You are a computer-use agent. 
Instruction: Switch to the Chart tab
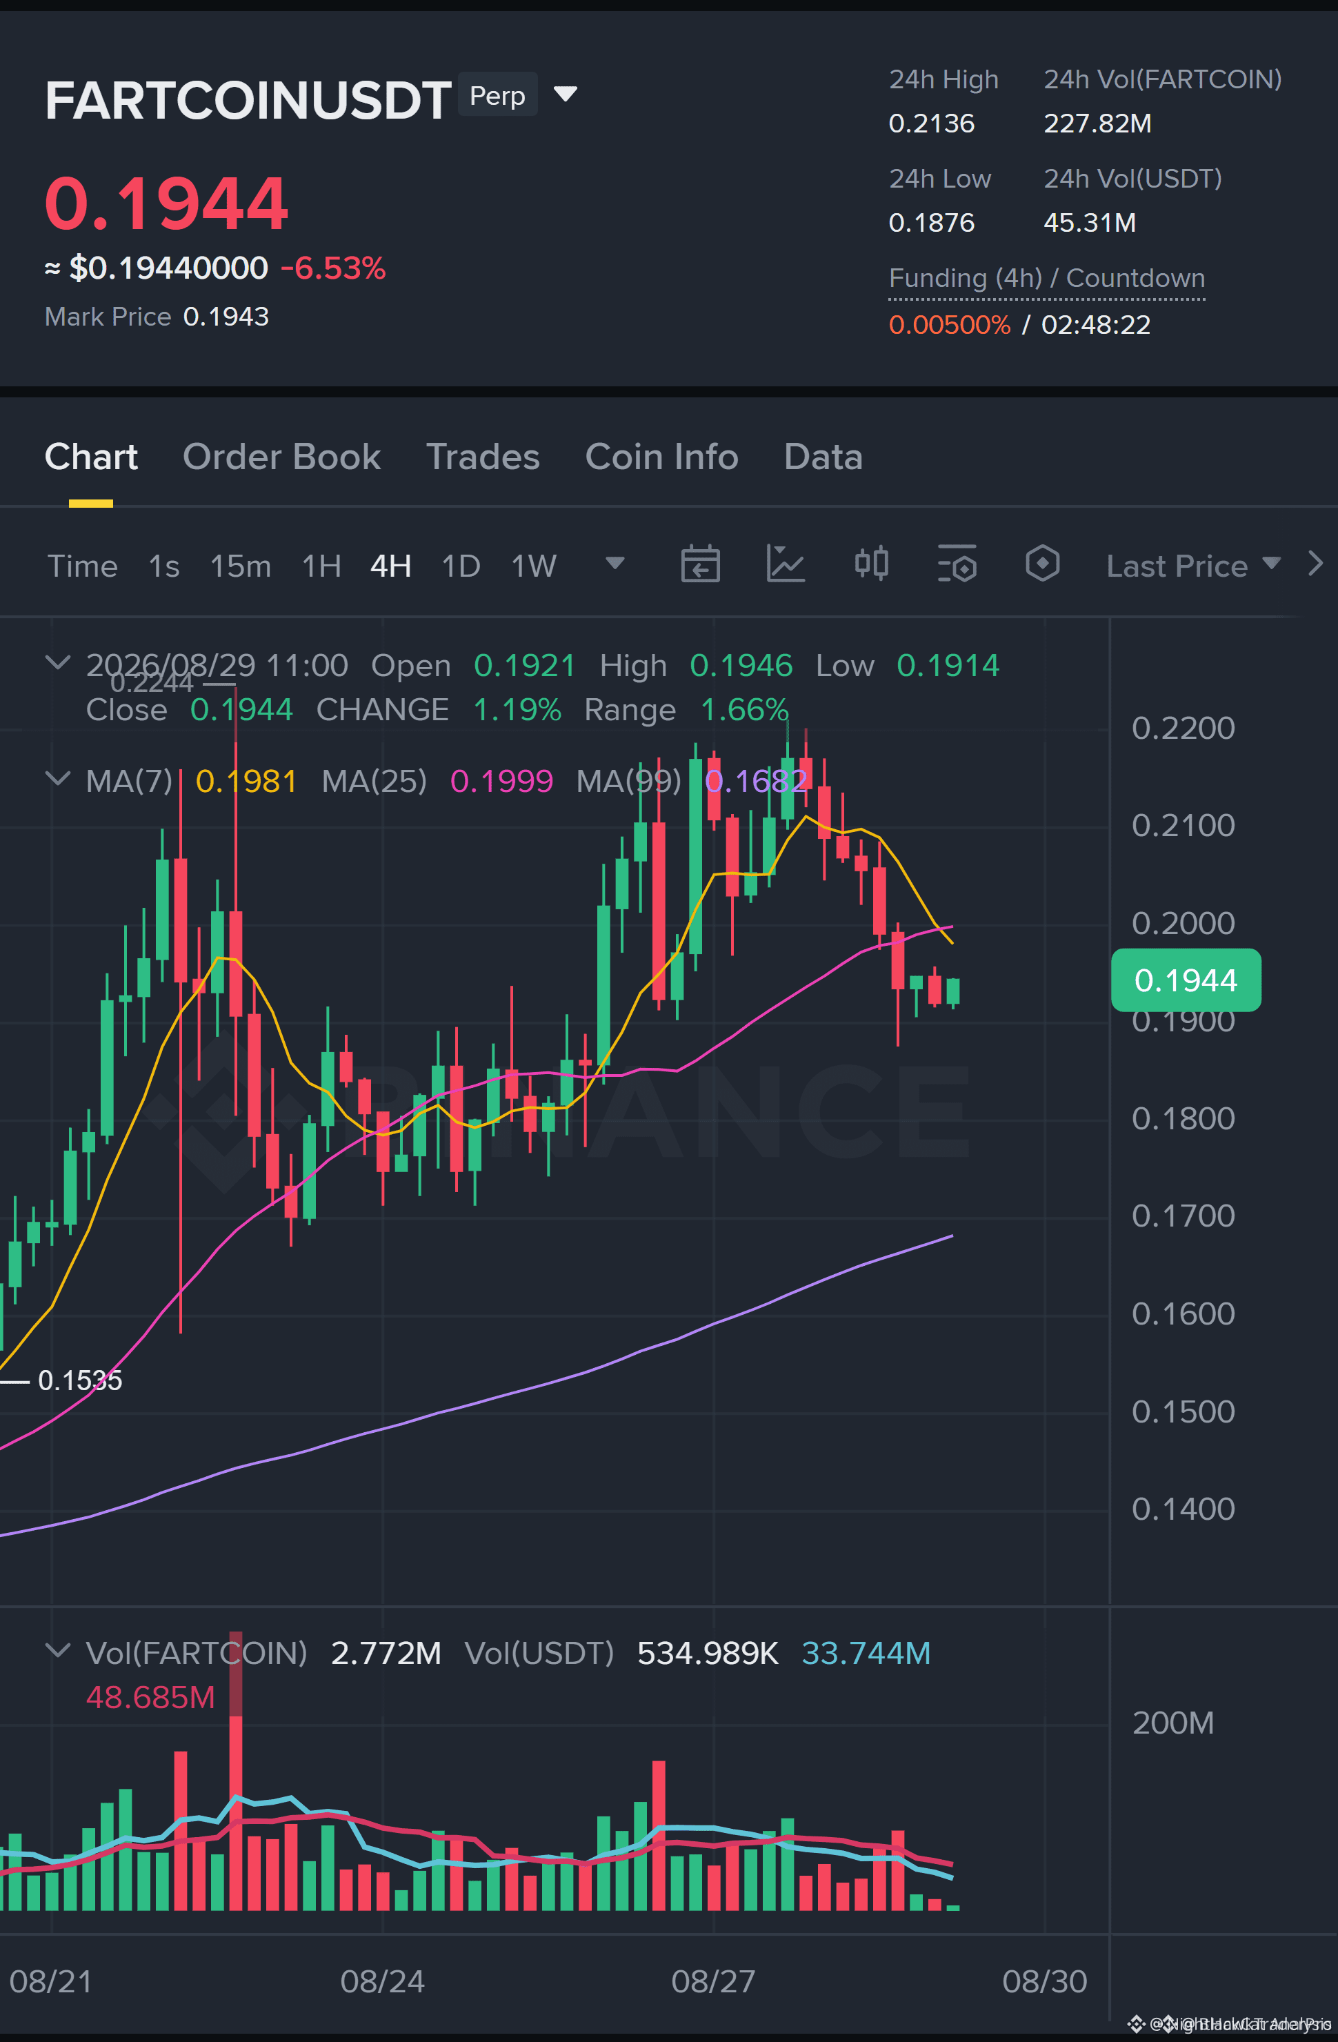[x=91, y=457]
